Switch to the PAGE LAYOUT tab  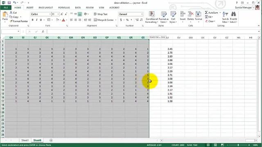coord(46,8)
